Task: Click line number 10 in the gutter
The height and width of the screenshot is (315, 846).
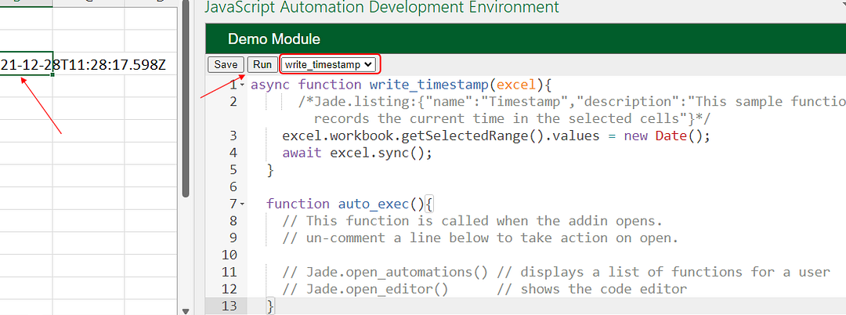Action: [x=229, y=255]
